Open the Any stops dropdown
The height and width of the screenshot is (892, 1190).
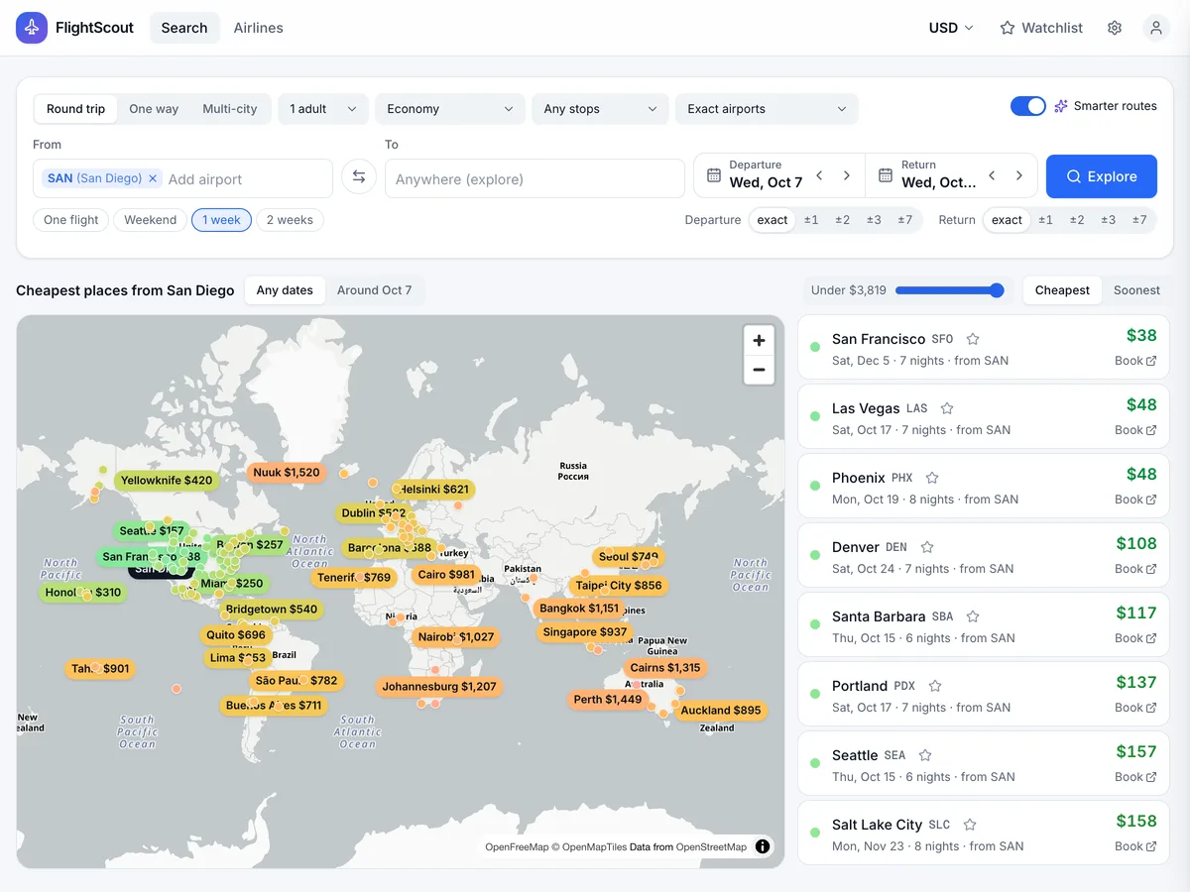coord(601,109)
